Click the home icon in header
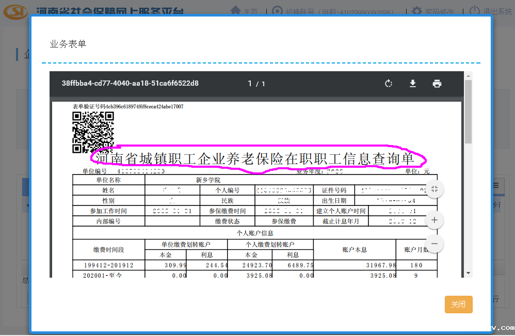Image resolution: width=515 pixels, height=336 pixels. pos(235,10)
